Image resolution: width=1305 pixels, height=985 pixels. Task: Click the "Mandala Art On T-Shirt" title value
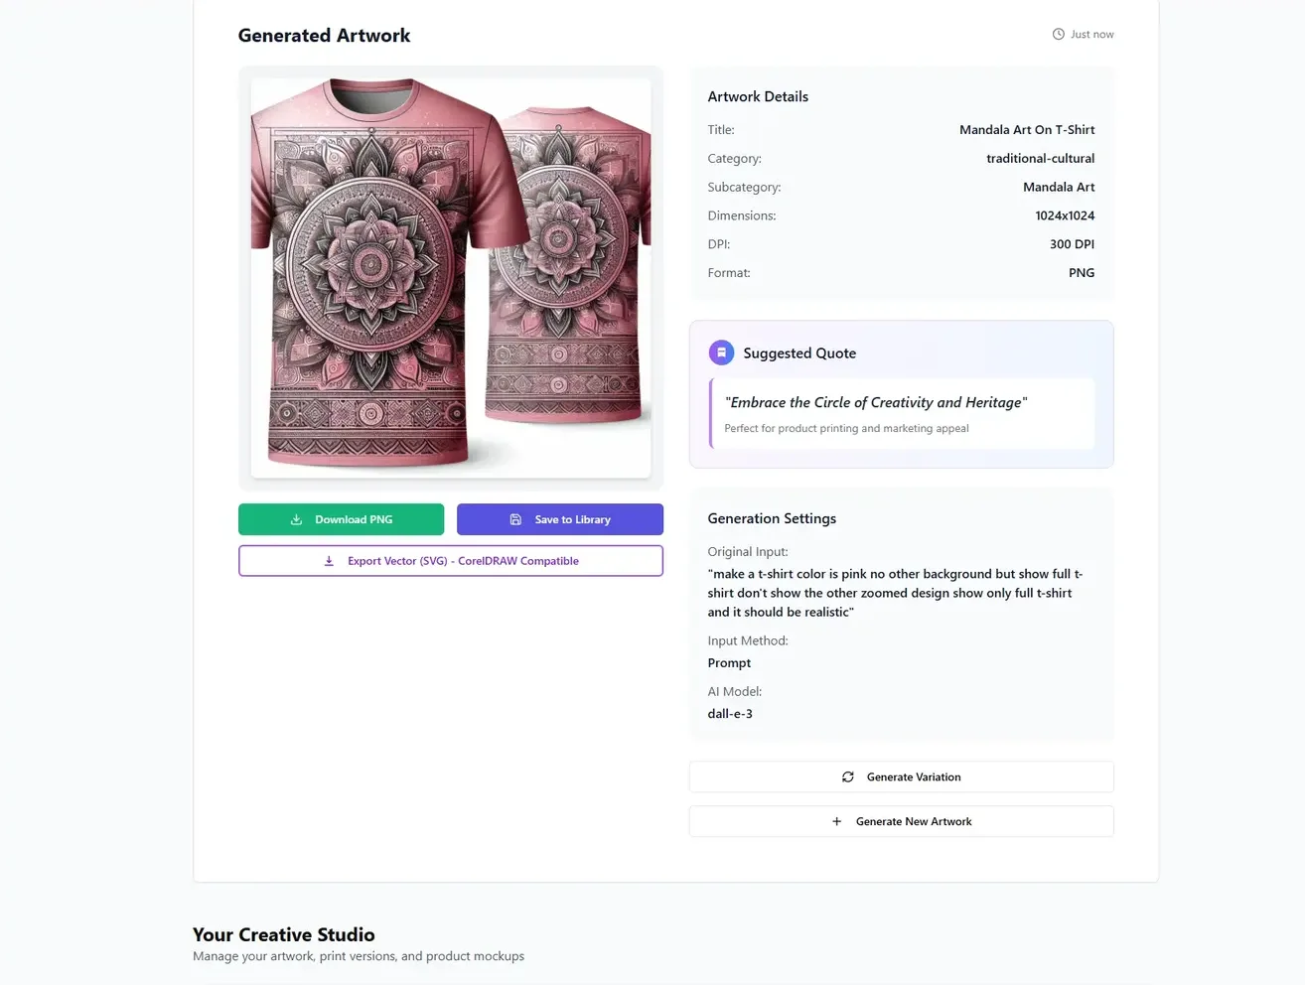tap(1027, 130)
